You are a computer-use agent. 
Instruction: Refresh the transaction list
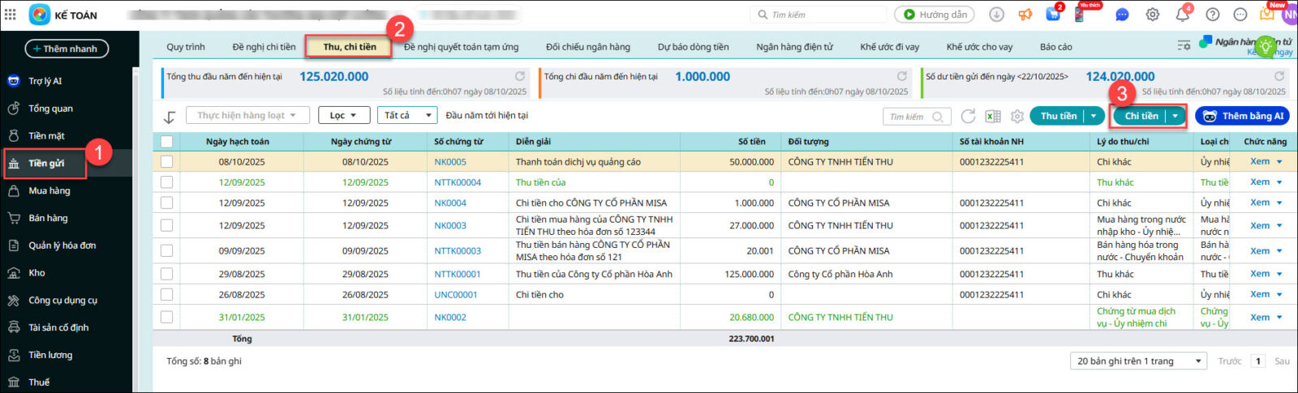968,117
